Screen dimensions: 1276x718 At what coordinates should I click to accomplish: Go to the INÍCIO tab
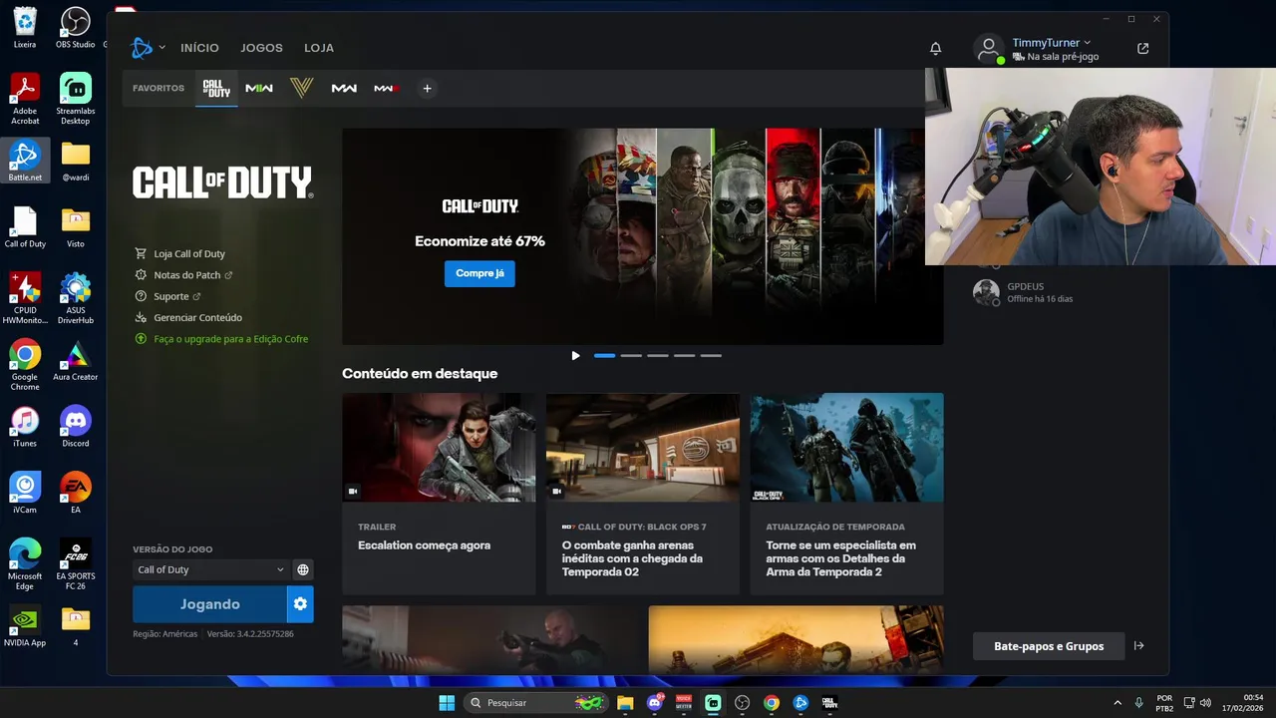(199, 48)
